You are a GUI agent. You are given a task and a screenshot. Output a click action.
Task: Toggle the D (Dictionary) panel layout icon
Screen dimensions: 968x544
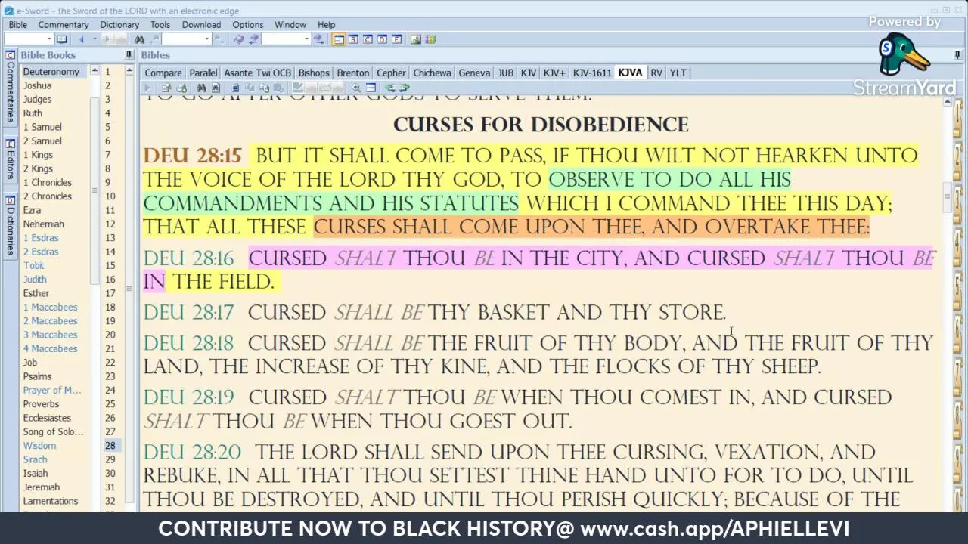click(382, 39)
